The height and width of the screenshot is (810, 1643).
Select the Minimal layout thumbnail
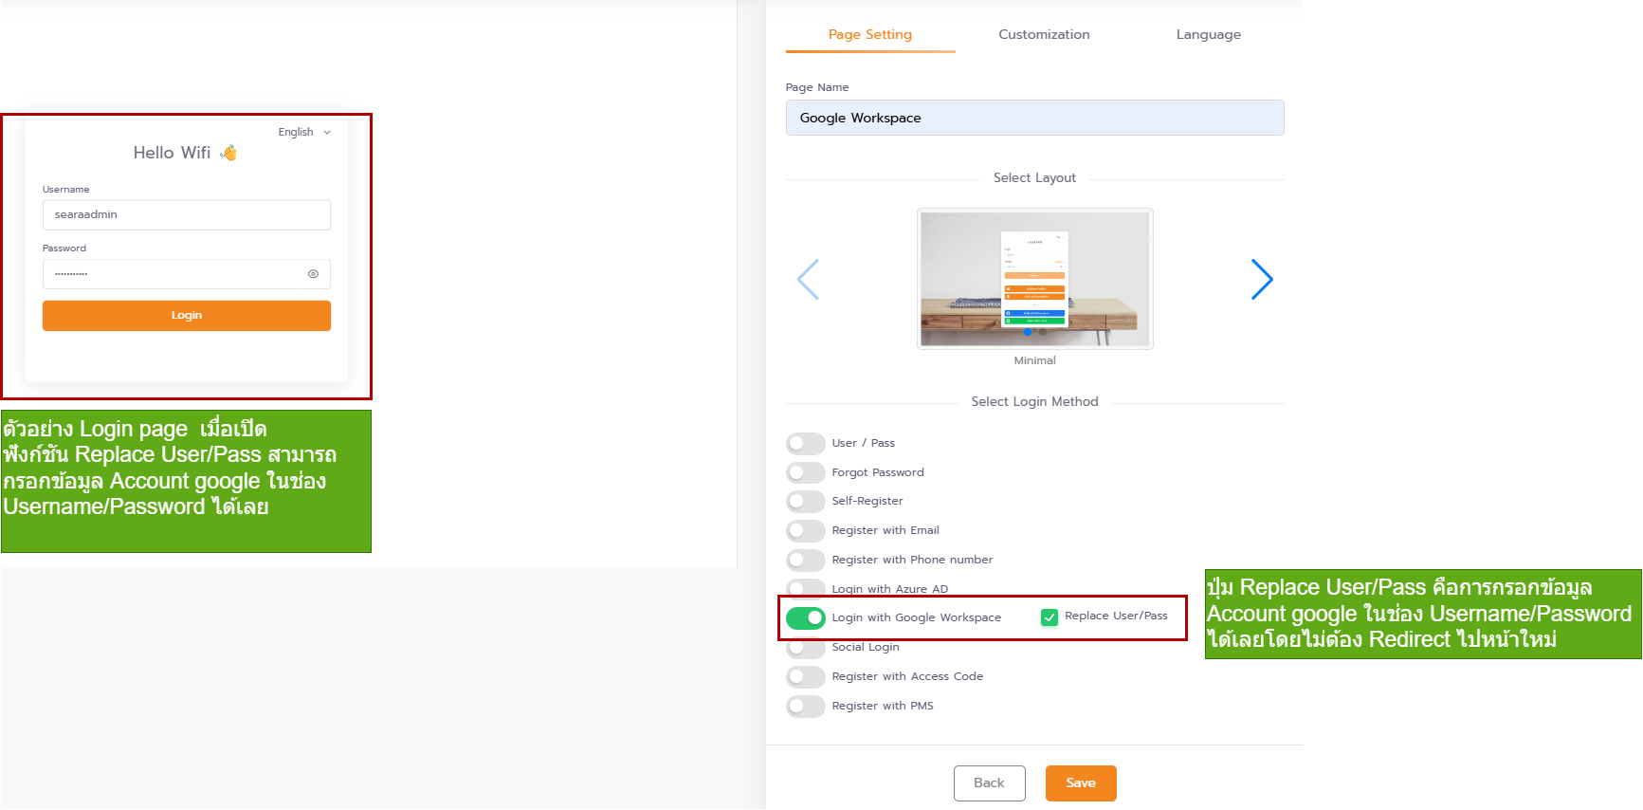pyautogui.click(x=1034, y=279)
